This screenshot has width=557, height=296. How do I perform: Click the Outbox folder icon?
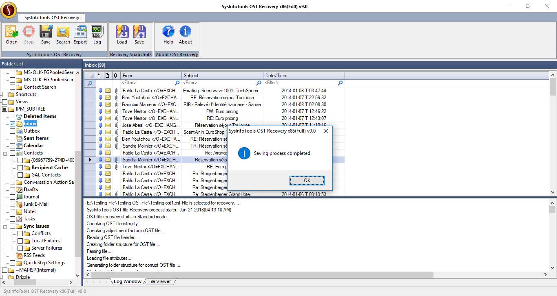(x=19, y=131)
